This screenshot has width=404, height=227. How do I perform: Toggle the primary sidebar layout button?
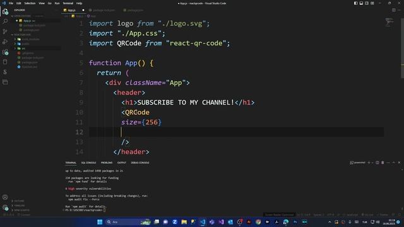356,3
